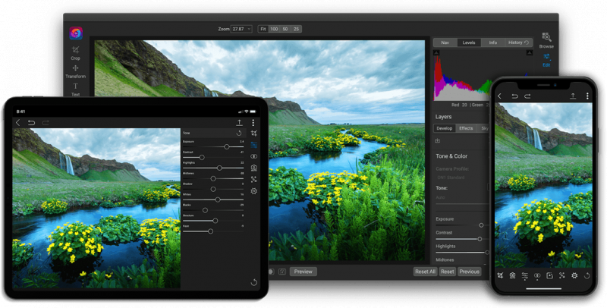Click the tablet Blacks slider handle

coord(205,210)
